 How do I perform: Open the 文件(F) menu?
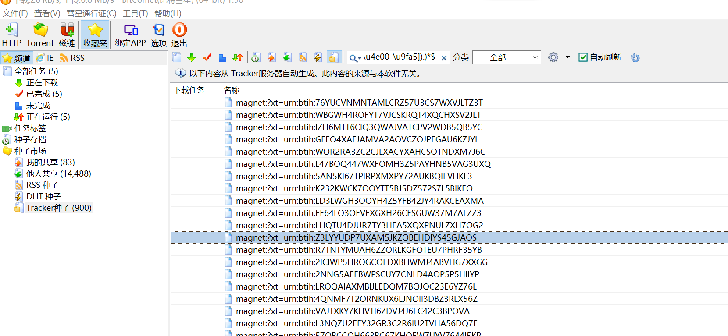tap(15, 14)
